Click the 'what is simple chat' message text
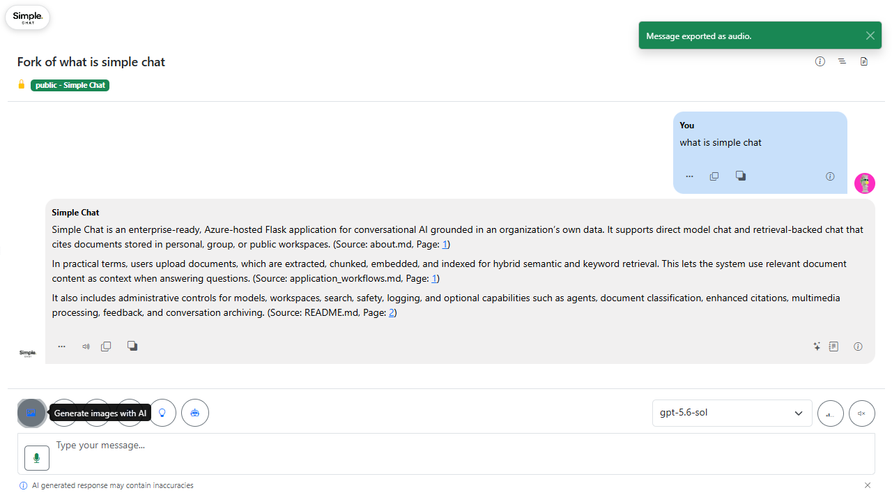Viewport: 892px width, 502px height. (x=721, y=142)
